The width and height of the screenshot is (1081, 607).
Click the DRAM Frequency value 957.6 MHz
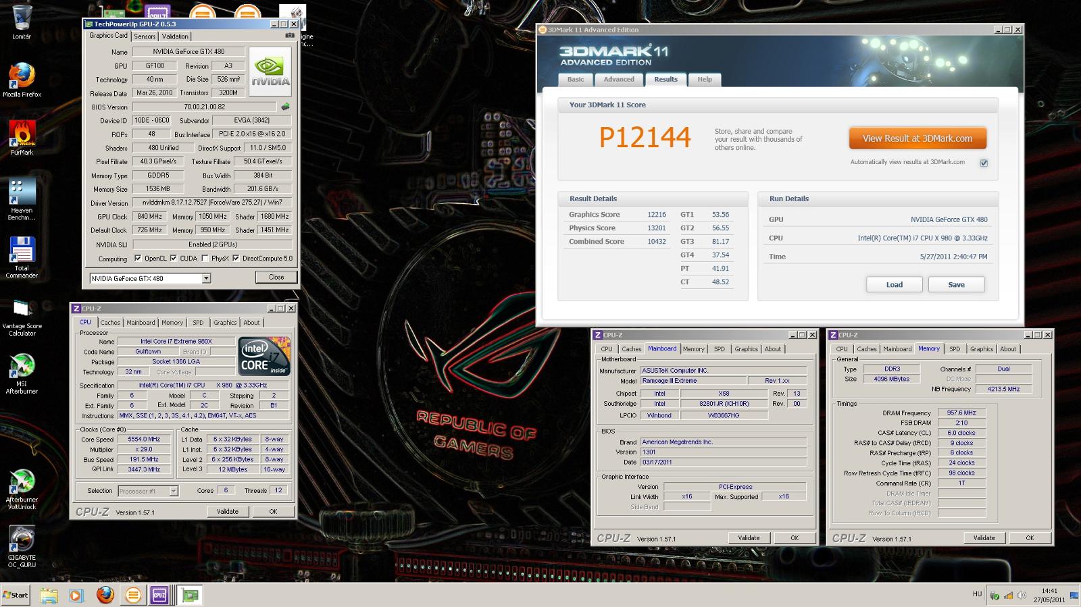961,413
